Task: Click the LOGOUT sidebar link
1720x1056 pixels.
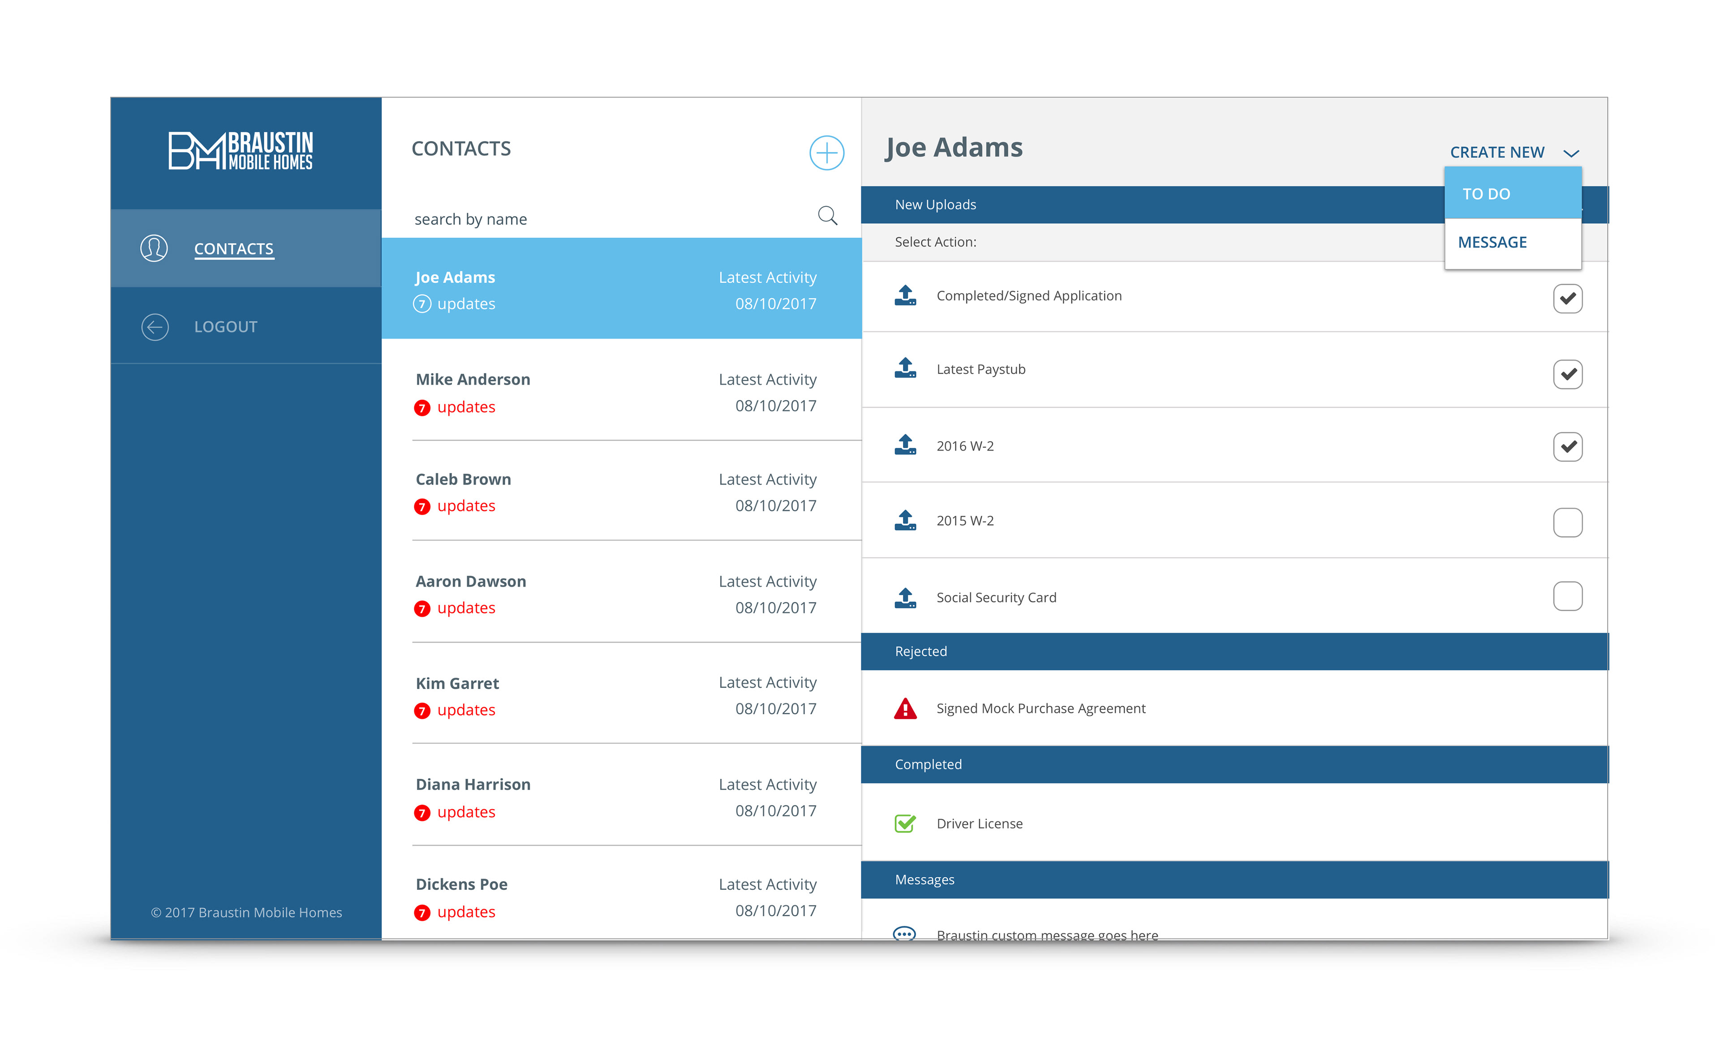Action: point(226,327)
